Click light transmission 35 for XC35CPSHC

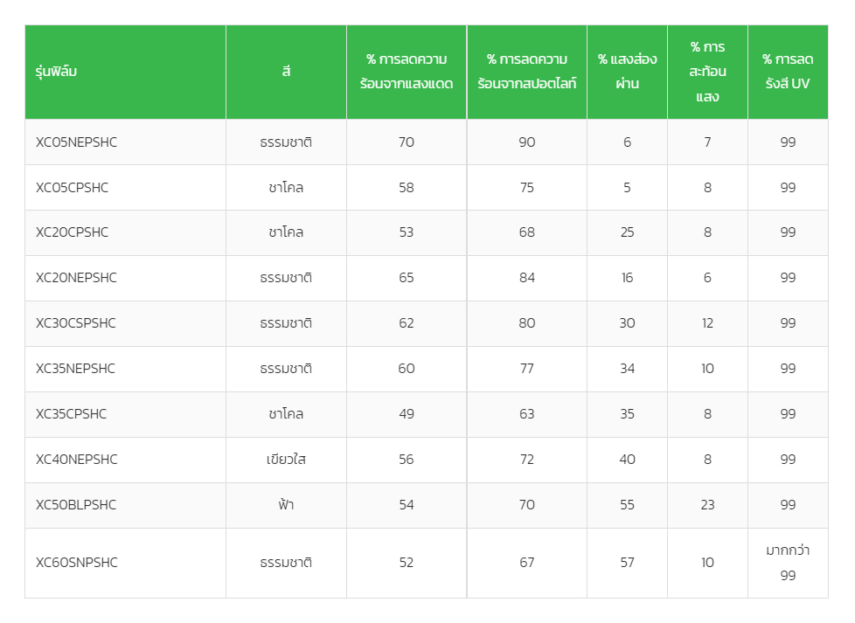click(627, 413)
